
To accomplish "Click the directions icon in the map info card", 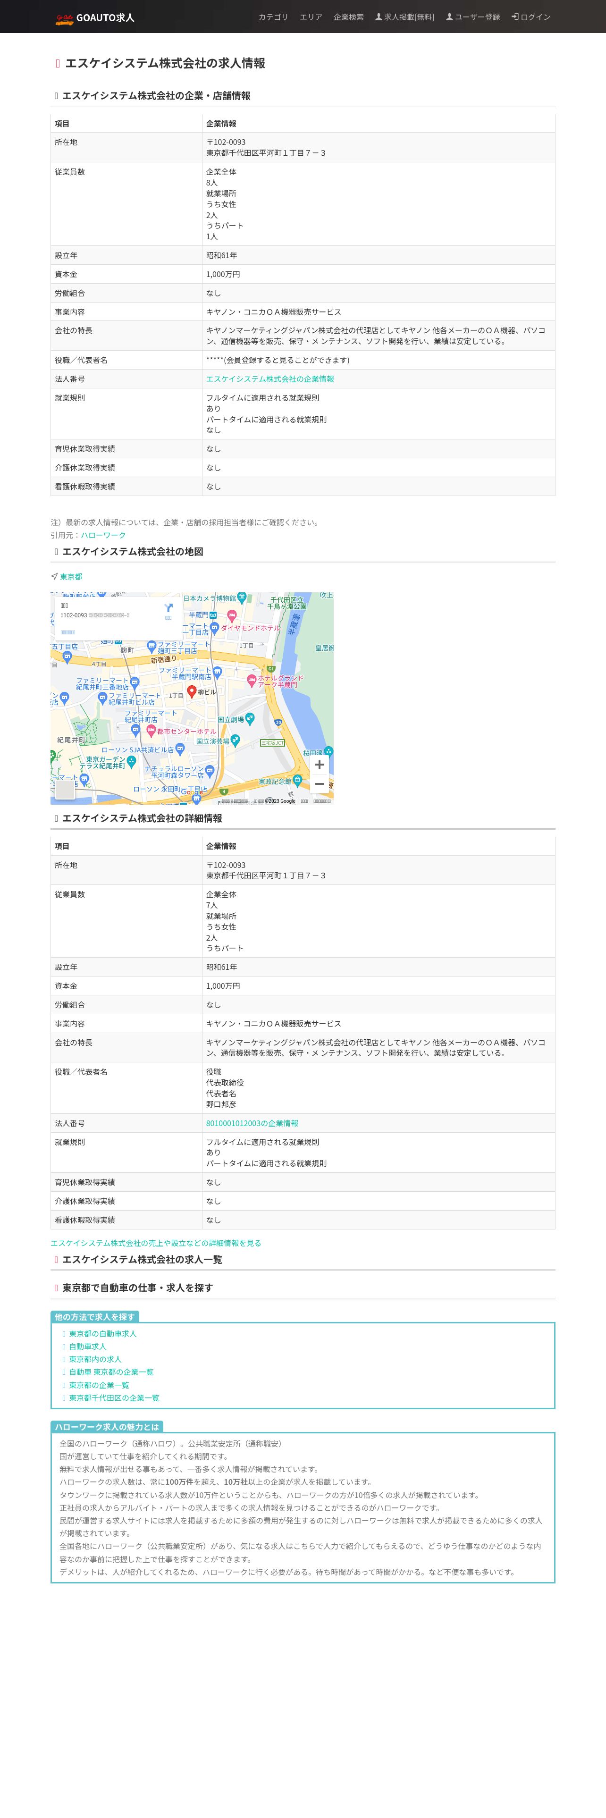I will pos(168,607).
